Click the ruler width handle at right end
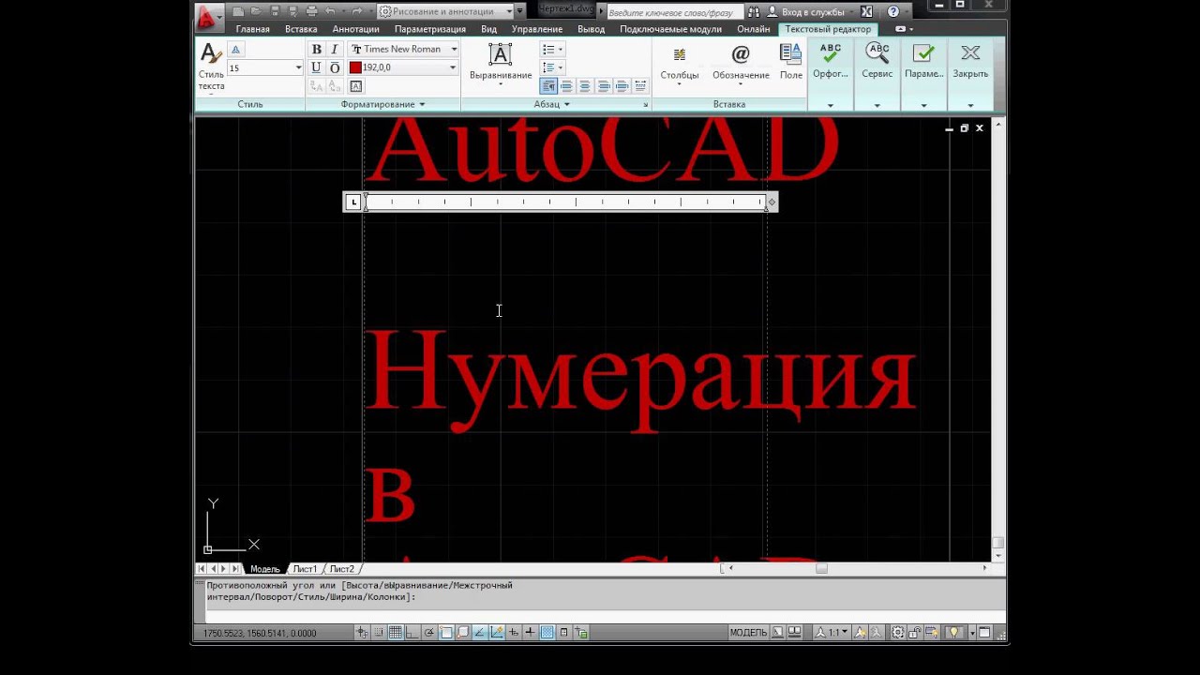Image resolution: width=1200 pixels, height=675 pixels. point(772,202)
